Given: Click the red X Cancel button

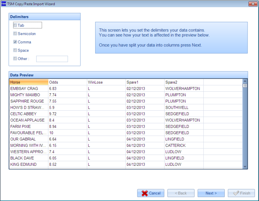Looking at the screenshot, I should (x=151, y=193).
